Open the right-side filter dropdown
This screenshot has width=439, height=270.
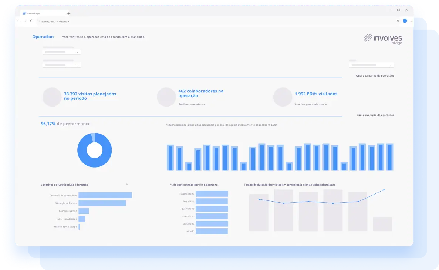tap(371, 65)
